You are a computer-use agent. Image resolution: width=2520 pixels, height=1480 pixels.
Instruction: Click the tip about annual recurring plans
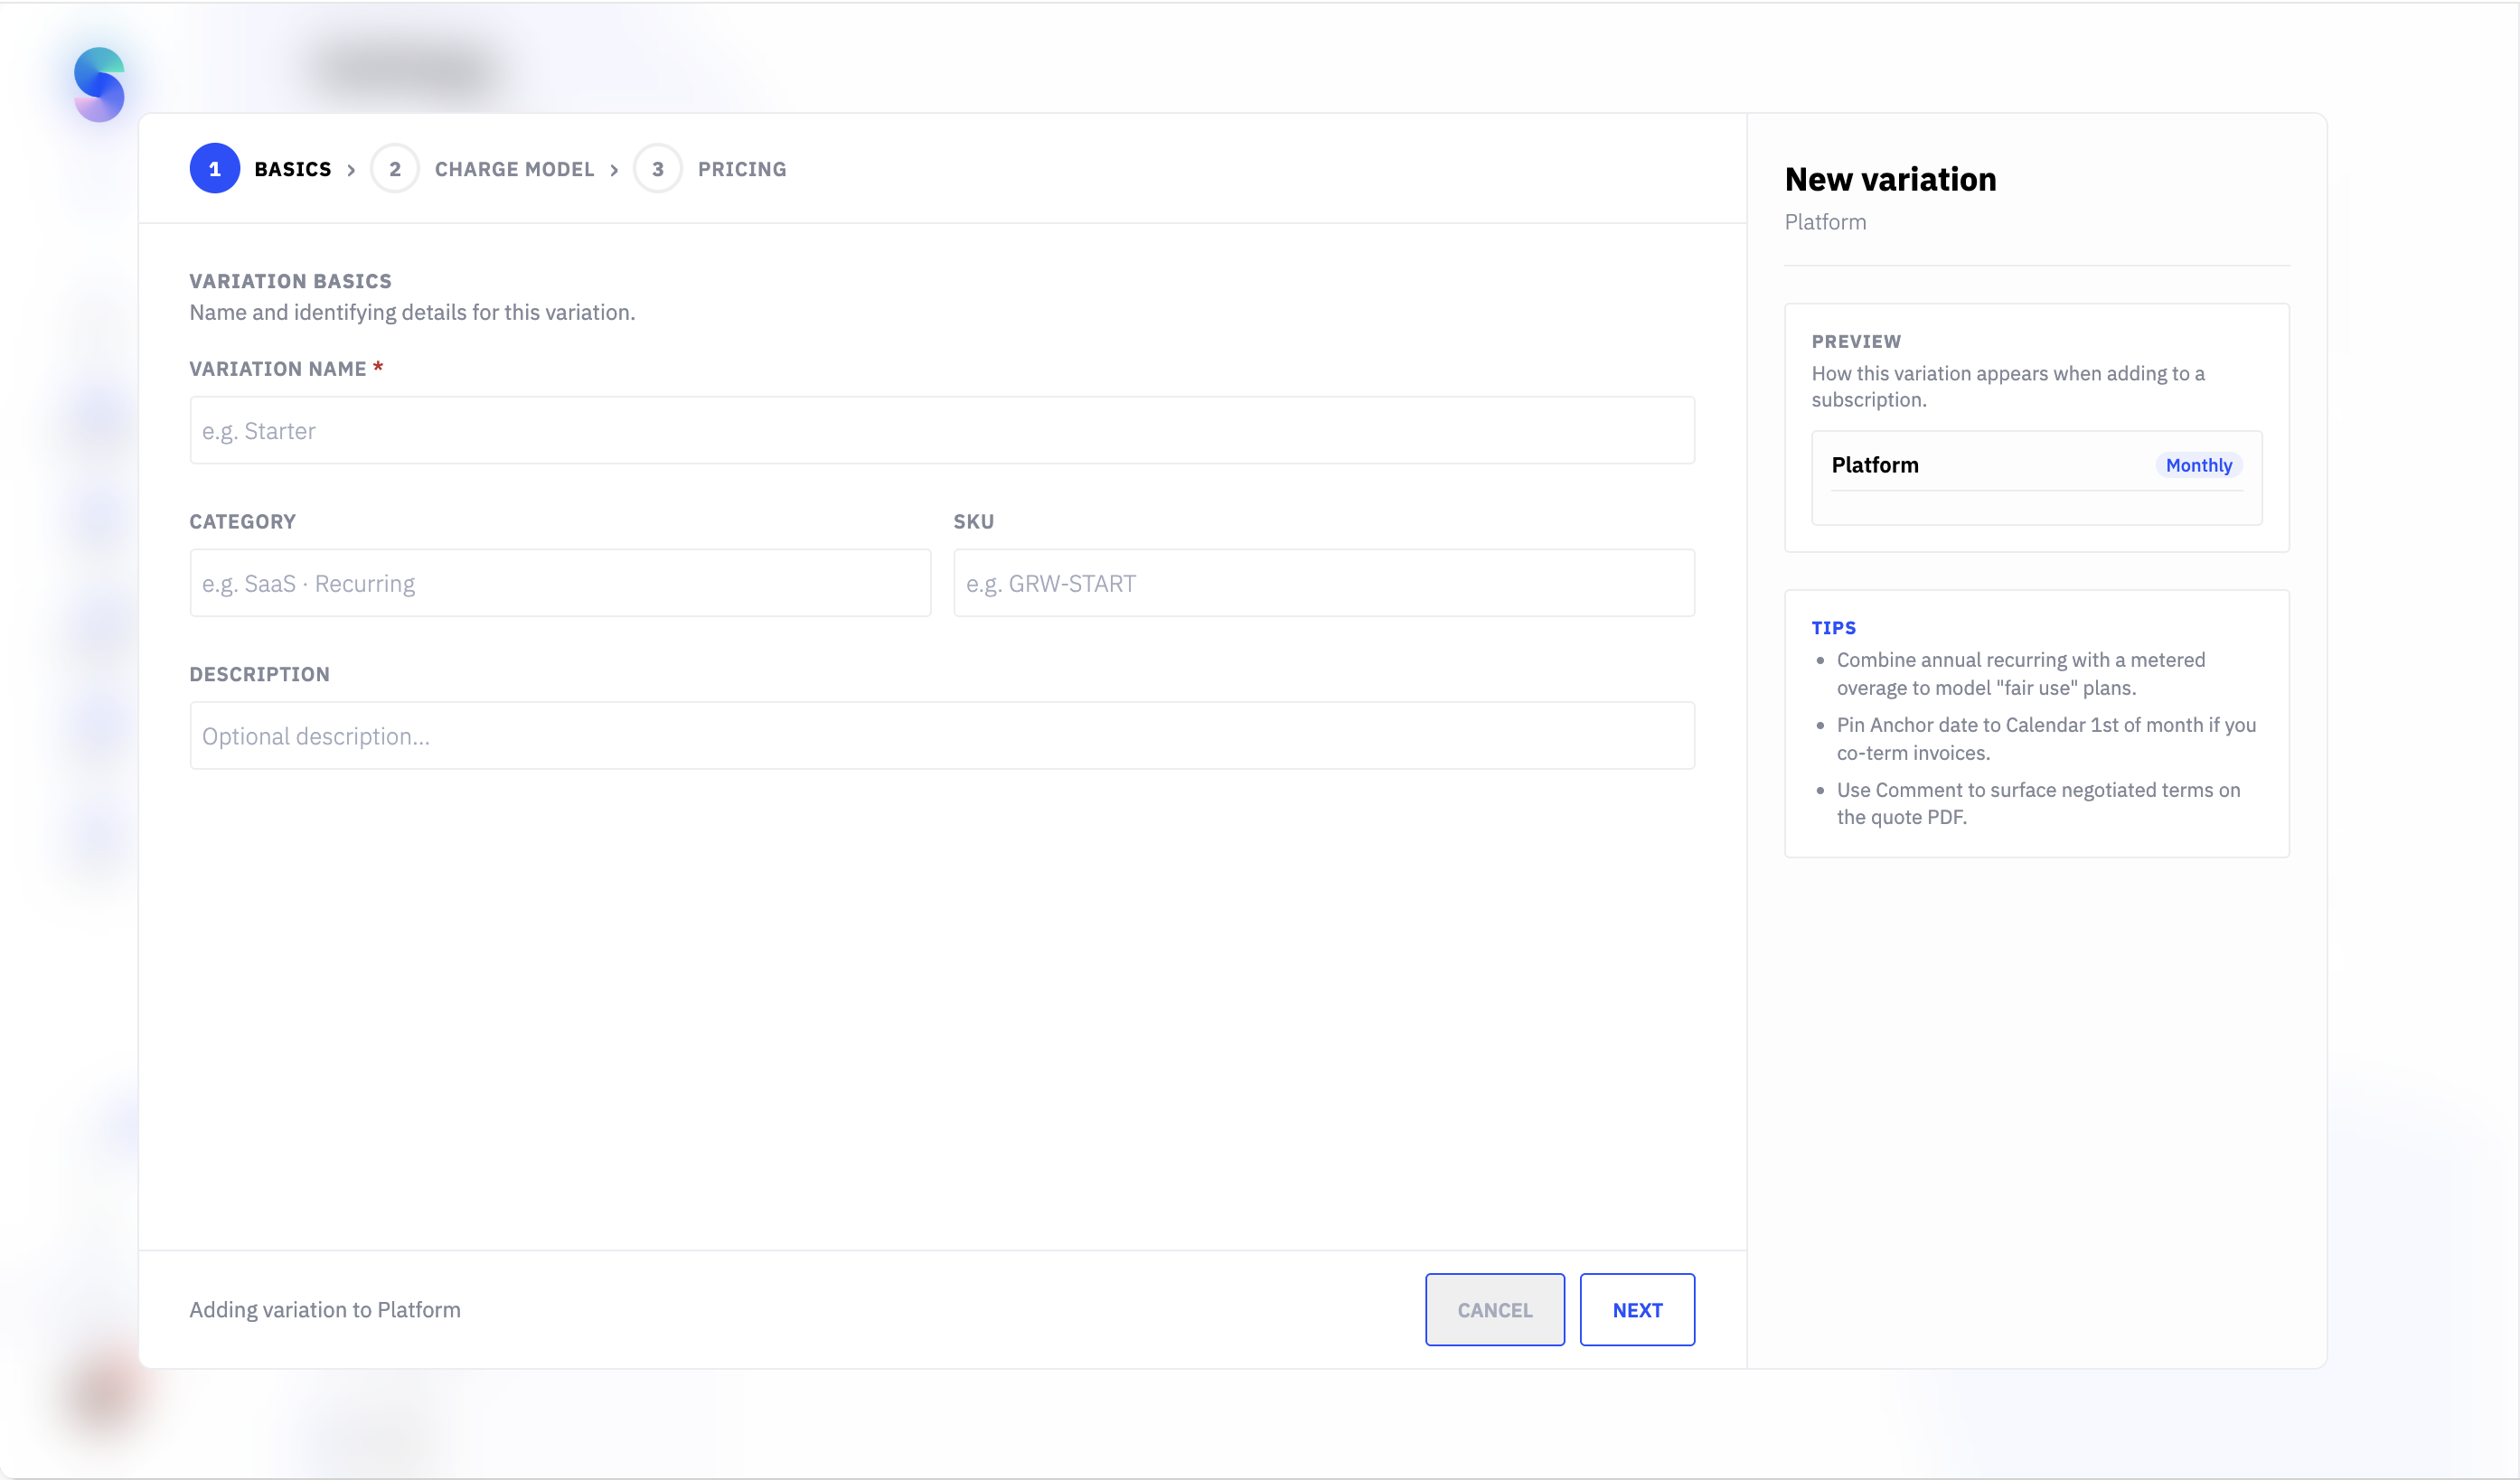click(2020, 673)
